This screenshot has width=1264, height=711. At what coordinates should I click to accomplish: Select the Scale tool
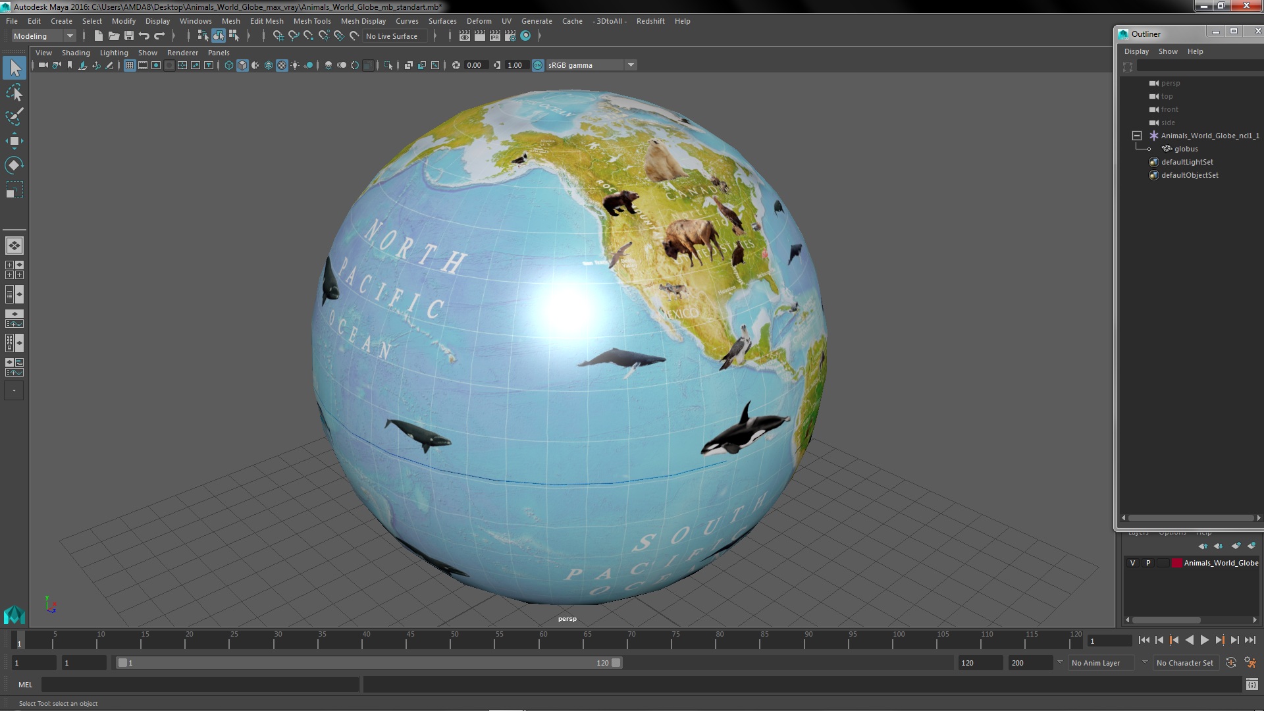pos(14,190)
